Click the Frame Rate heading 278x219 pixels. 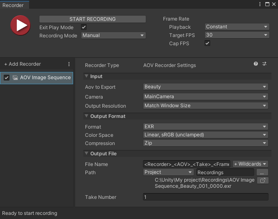tap(176, 19)
